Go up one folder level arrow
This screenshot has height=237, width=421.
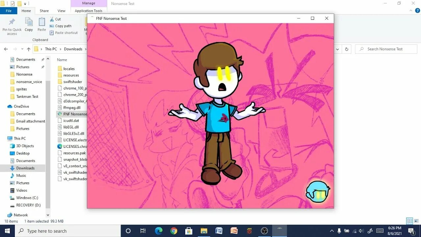pyautogui.click(x=29, y=49)
